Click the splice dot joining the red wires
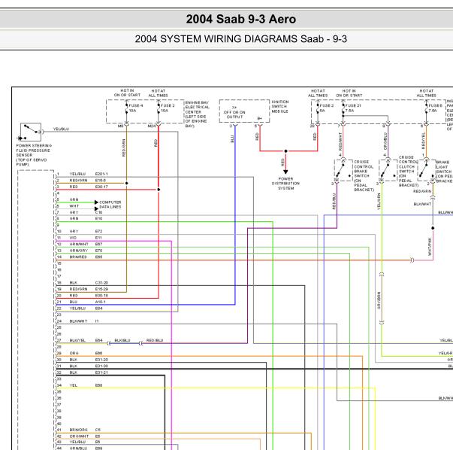Image resolution: width=453 pixels, height=450 pixels. pos(285,151)
